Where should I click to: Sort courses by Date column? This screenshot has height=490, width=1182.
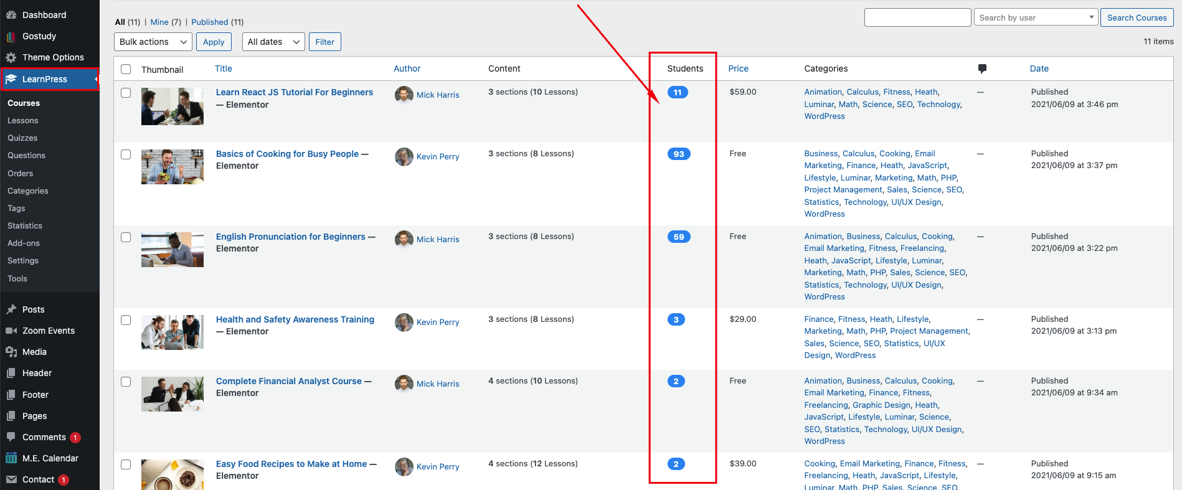(x=1039, y=68)
